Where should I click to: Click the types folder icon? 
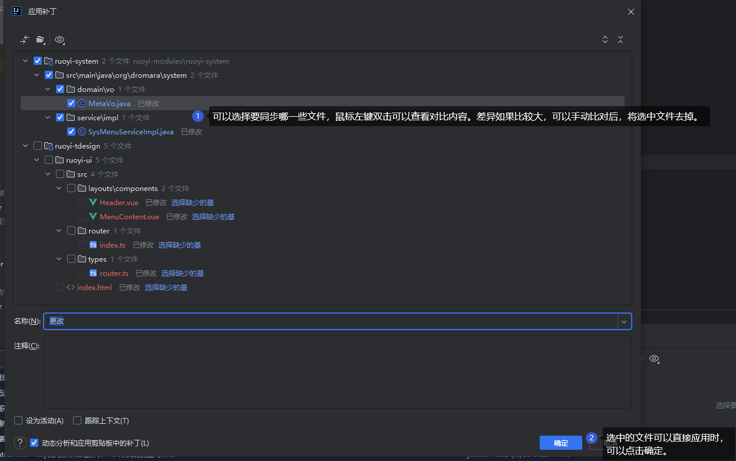(x=82, y=259)
